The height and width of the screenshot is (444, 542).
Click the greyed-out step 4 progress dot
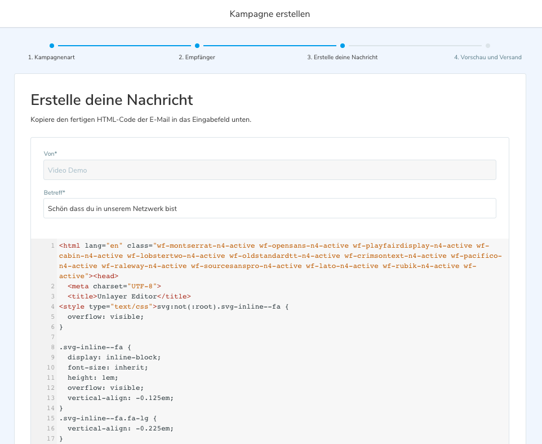click(488, 46)
